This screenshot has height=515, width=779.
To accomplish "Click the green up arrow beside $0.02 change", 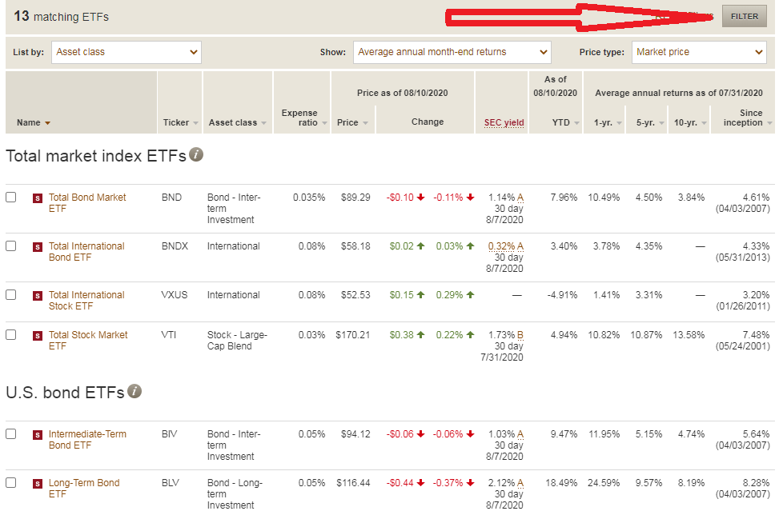I will click(x=421, y=246).
